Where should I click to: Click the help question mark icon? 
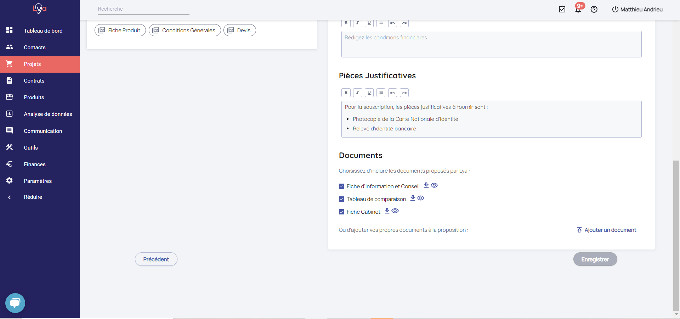pyautogui.click(x=594, y=10)
